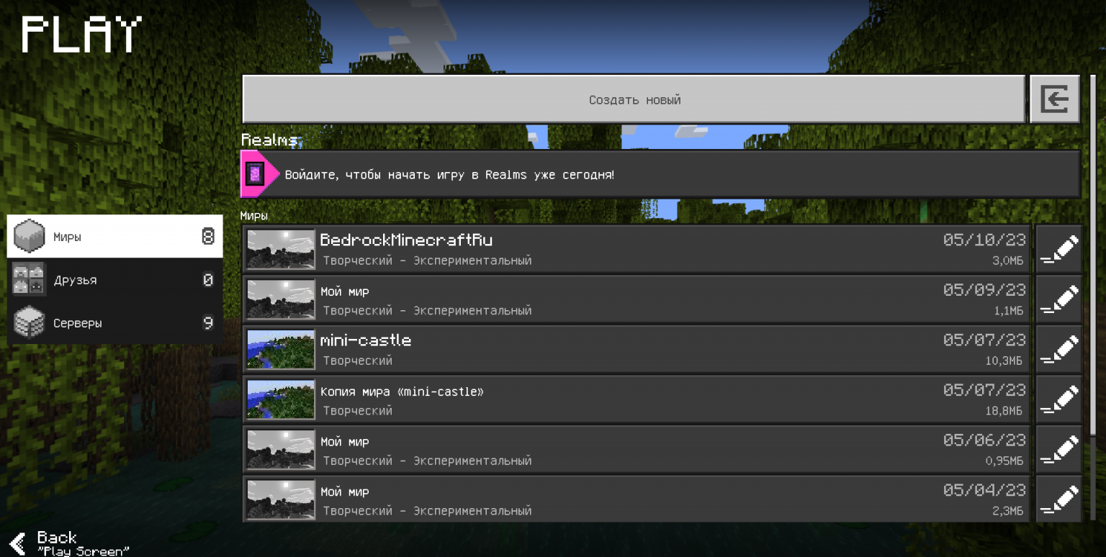1106x557 pixels.
Task: Click thumbnail of Мой мир 05/04/23
Action: click(281, 499)
